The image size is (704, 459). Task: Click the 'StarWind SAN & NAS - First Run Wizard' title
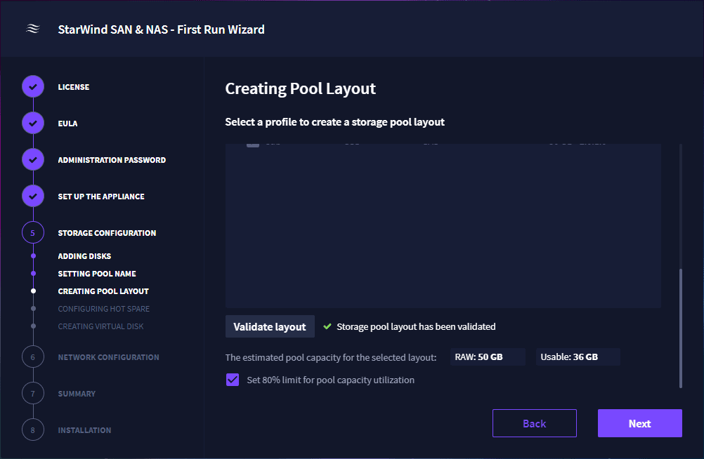click(161, 29)
